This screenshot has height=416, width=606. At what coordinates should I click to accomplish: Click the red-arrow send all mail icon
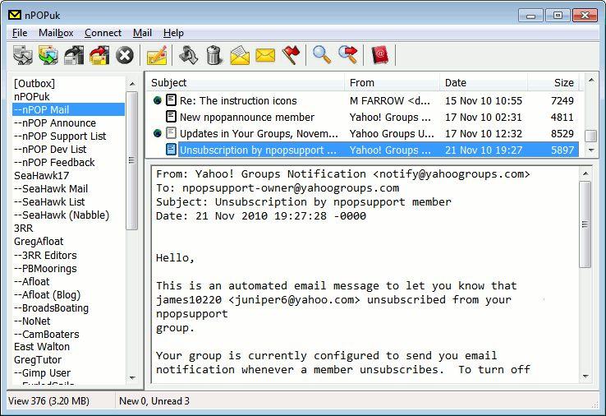pyautogui.click(x=99, y=55)
